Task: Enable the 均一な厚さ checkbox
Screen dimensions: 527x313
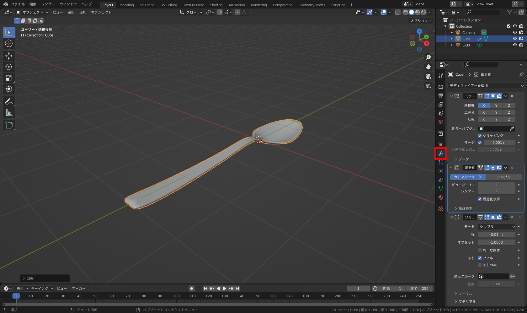Action: (480, 250)
